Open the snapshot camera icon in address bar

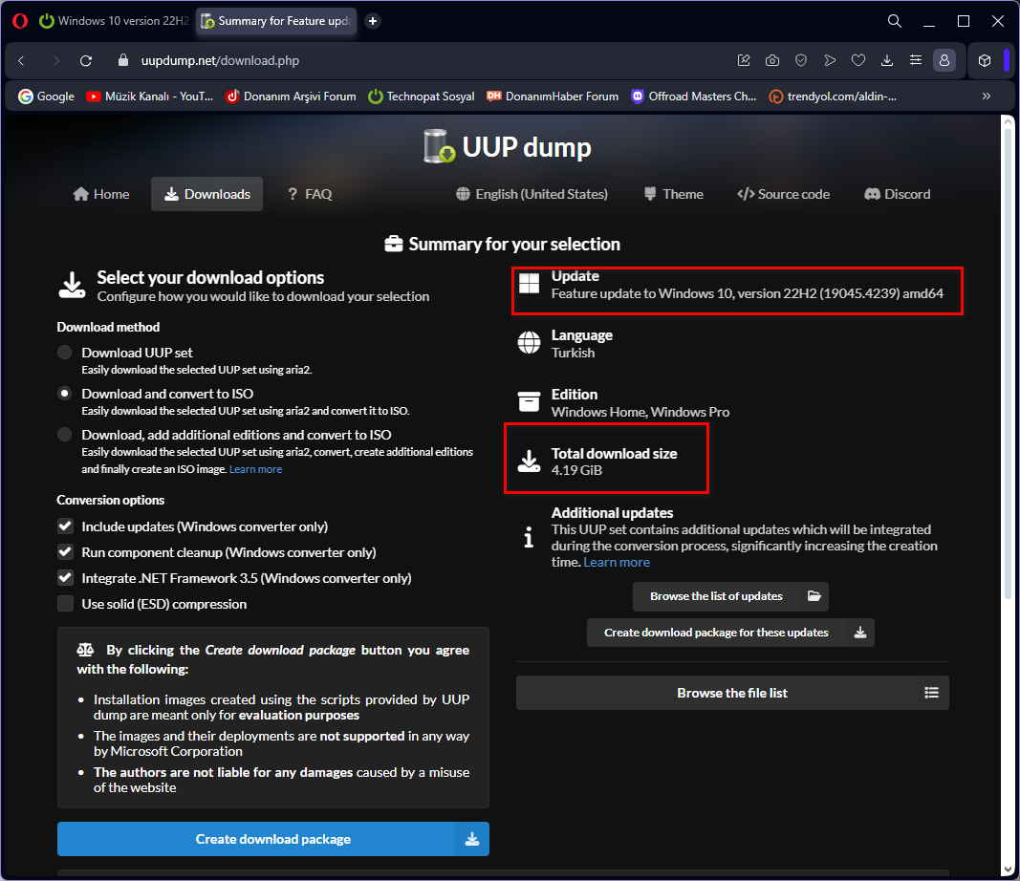[772, 60]
